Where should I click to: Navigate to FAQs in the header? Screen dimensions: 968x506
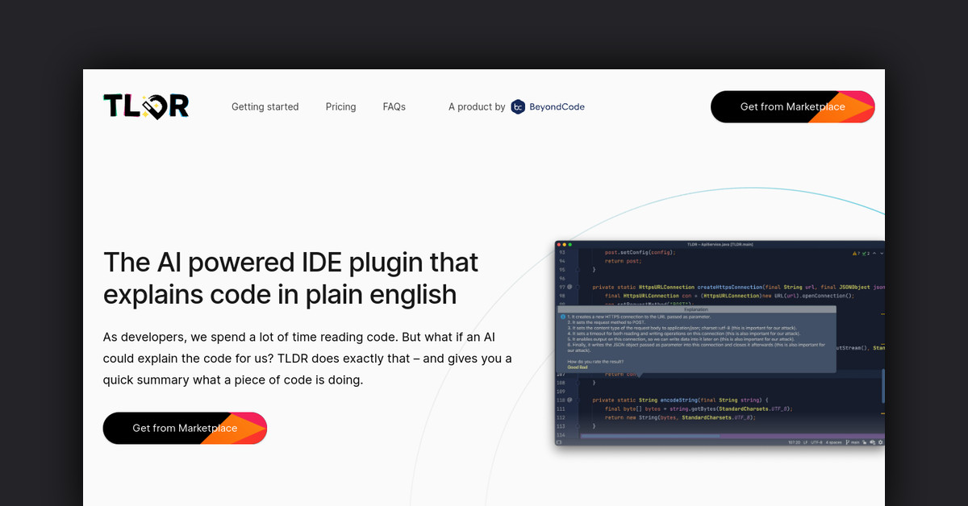pos(394,106)
